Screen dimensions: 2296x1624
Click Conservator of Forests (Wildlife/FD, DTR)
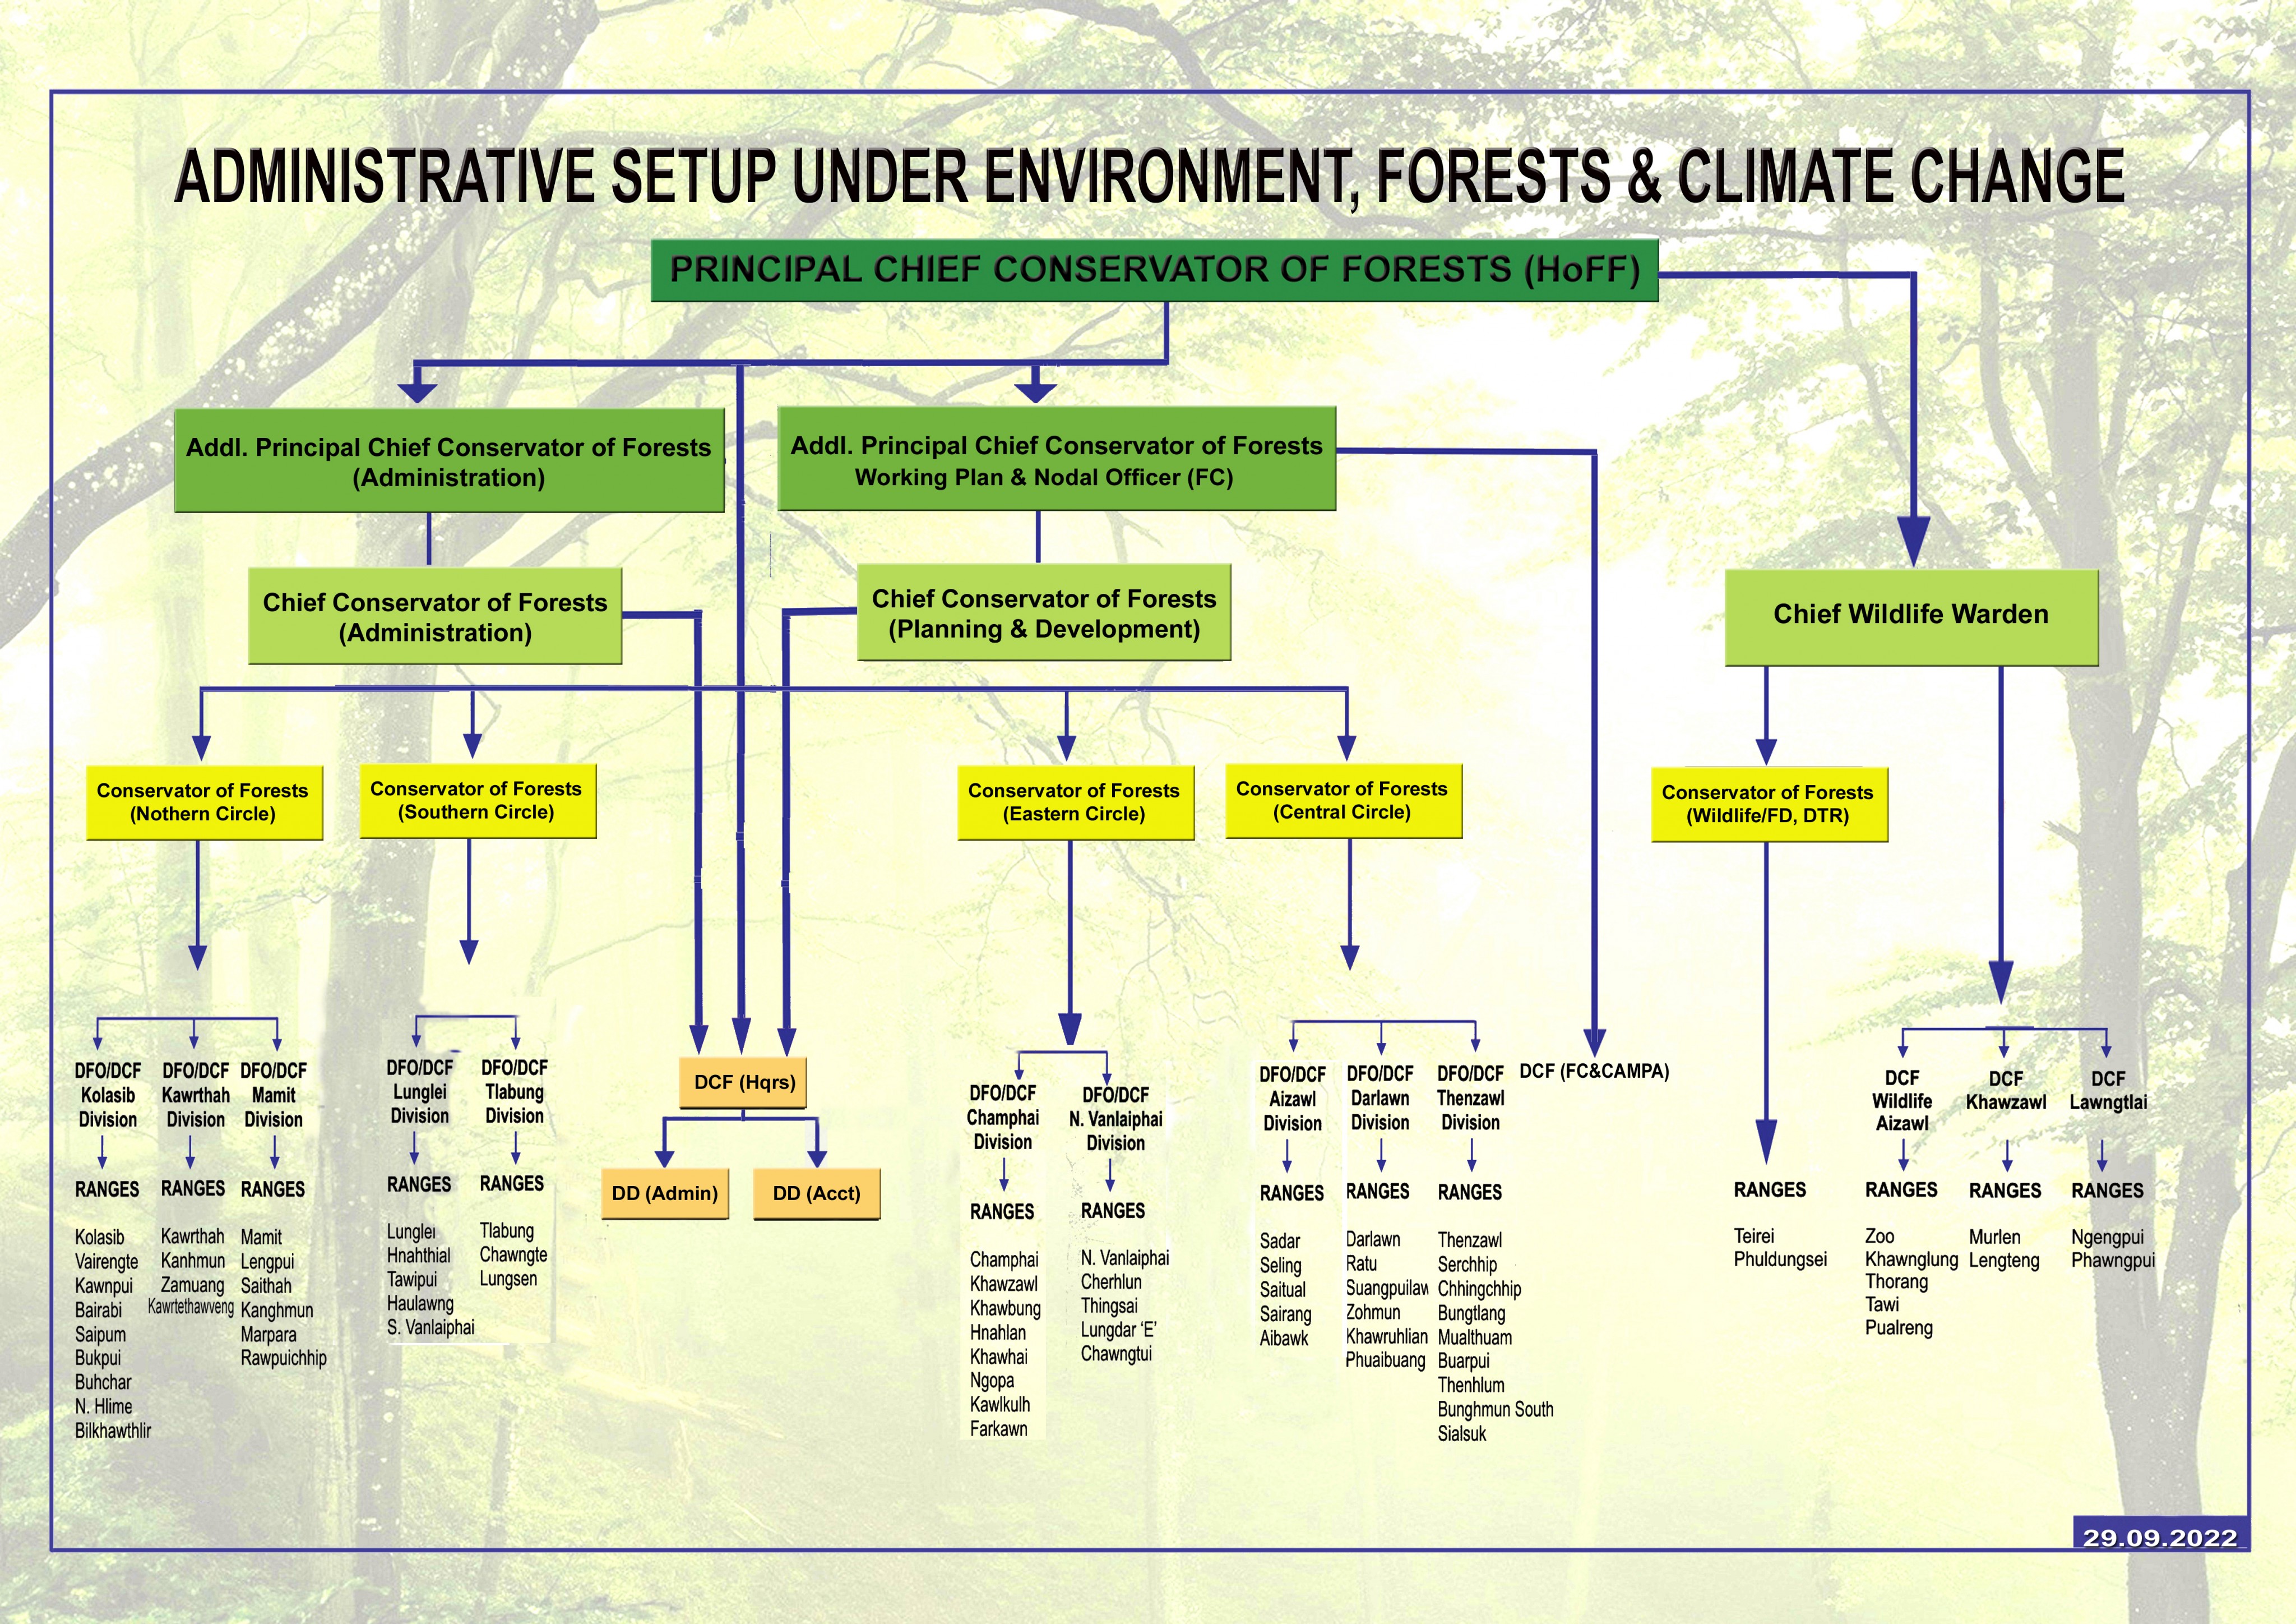pos(1769,805)
